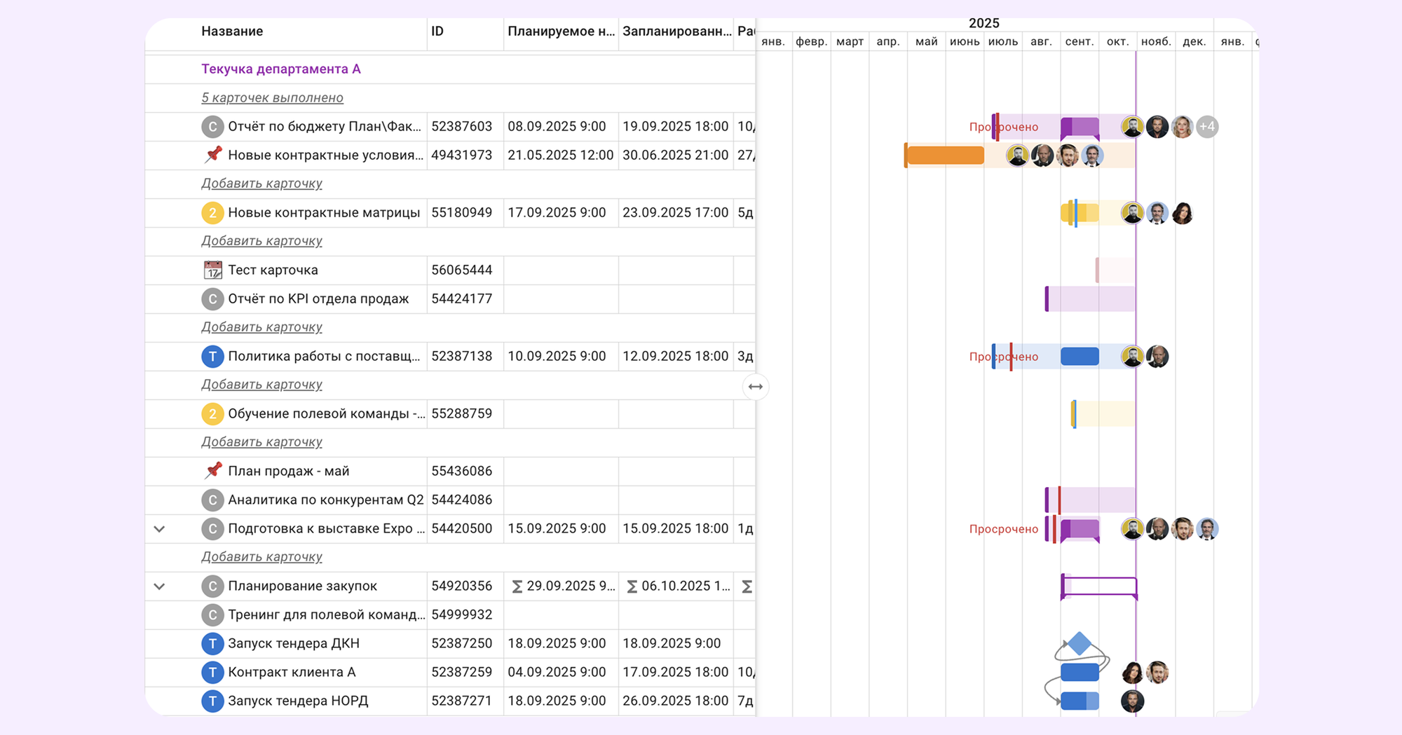1402x735 pixels.
Task: Collapse the Подготовка к выставке Expo row
Action: [x=159, y=529]
